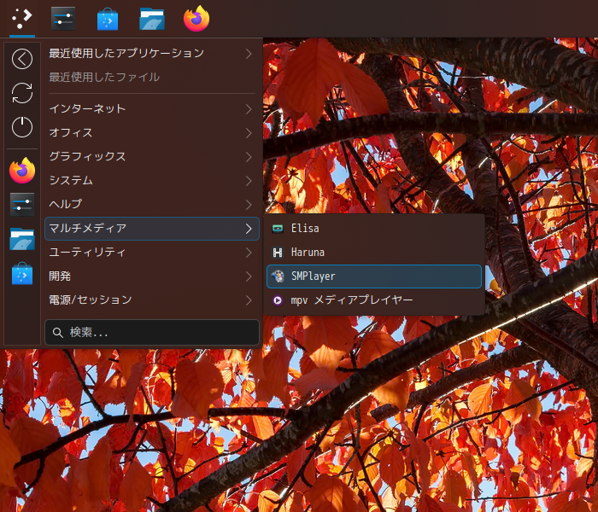Launch SMPlayer from the multimedia submenu
Screen dimensions: 598x512
click(x=374, y=276)
